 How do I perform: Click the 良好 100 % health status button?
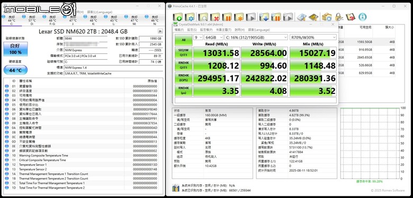(x=15, y=49)
